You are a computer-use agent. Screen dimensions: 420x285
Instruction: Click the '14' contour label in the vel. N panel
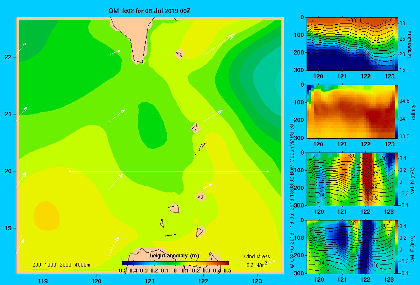click(322, 194)
